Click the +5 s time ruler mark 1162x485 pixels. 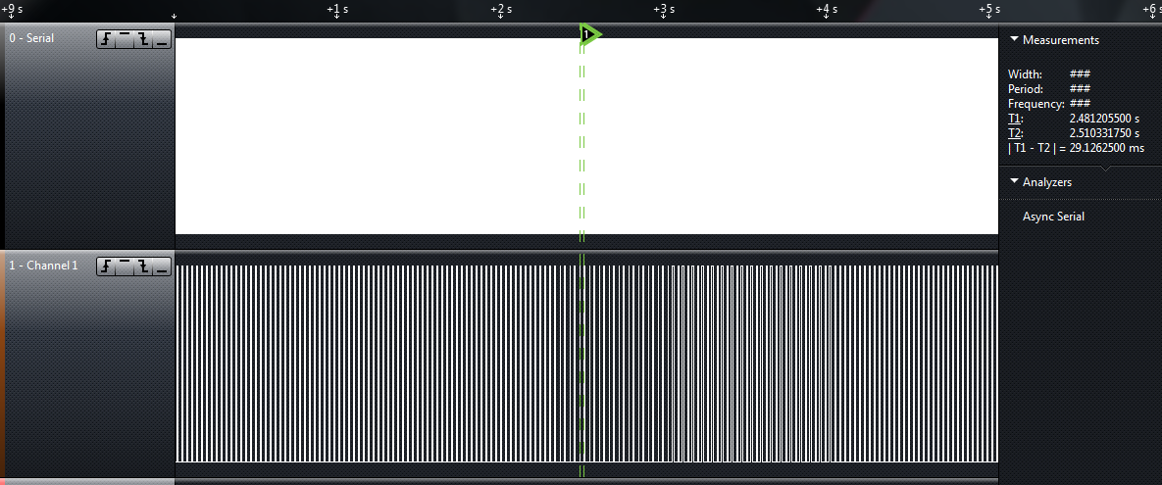coord(988,10)
